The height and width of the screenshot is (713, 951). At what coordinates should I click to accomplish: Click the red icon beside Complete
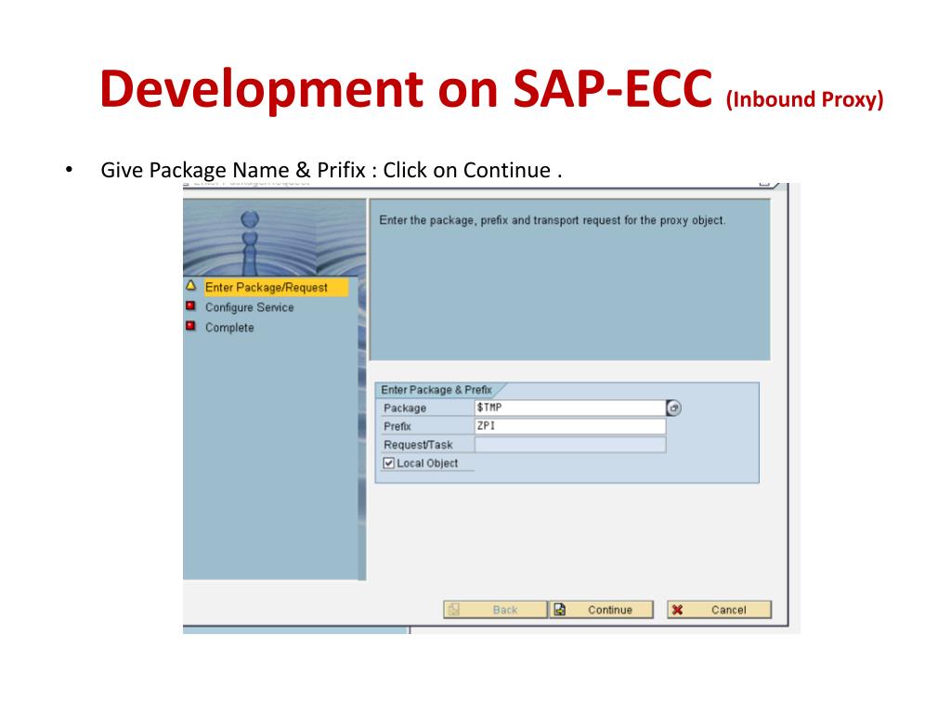click(x=191, y=326)
